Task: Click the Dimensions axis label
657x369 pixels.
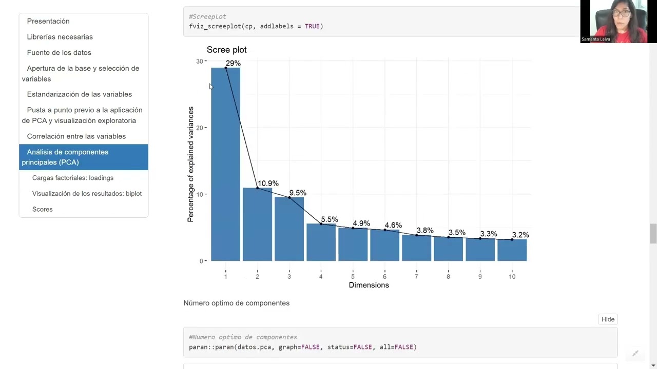Action: click(369, 285)
